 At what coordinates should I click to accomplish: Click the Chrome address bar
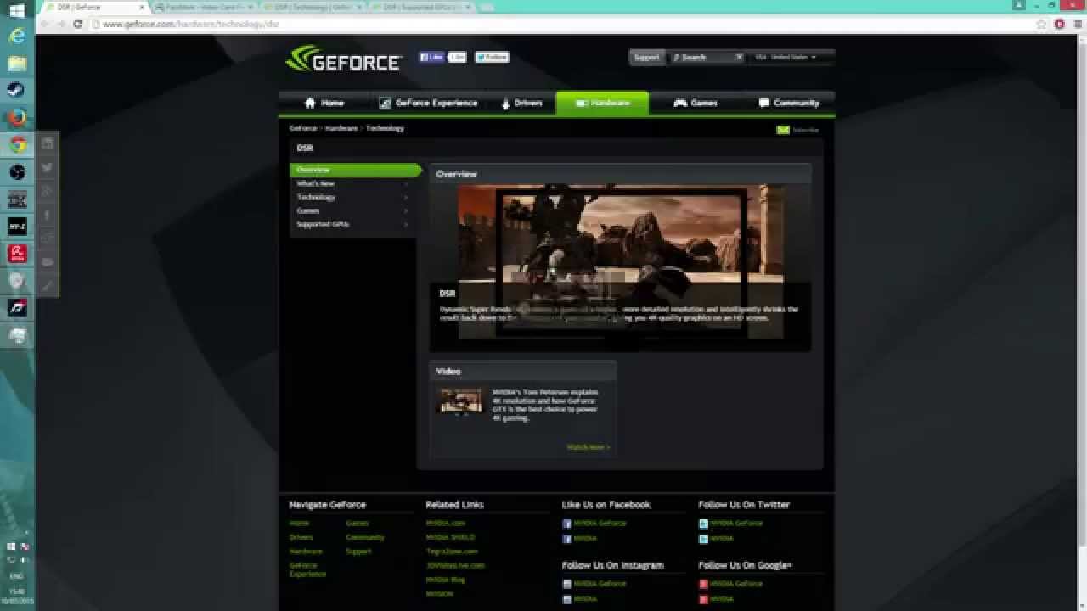tap(560, 25)
